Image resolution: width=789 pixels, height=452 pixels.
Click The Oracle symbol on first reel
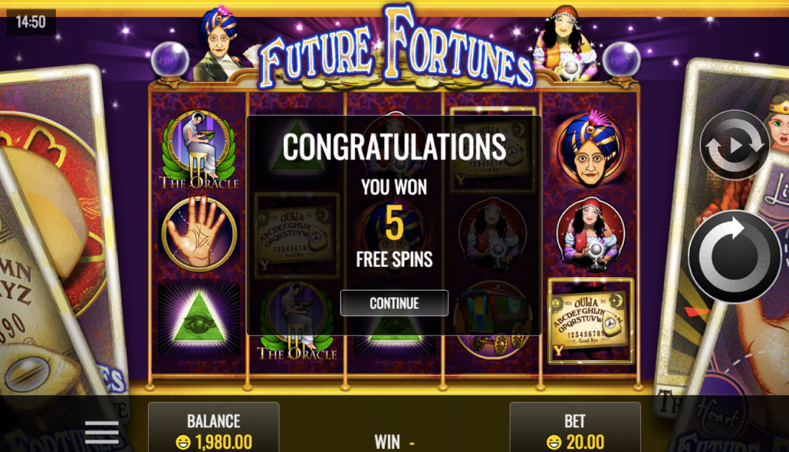[199, 149]
